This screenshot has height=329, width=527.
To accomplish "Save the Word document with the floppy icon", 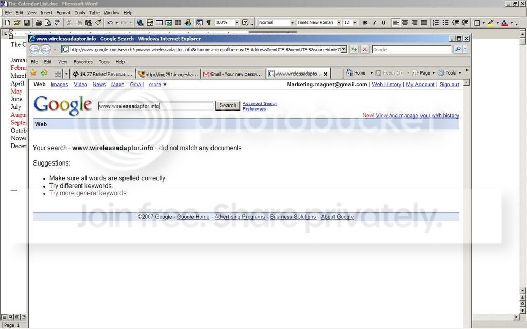I will (27, 23).
